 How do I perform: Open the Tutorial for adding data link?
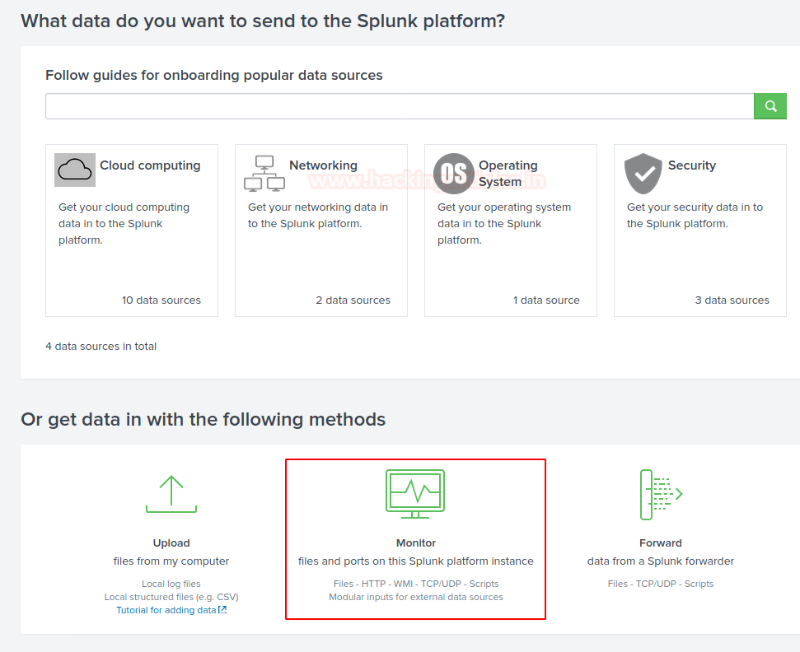pyautogui.click(x=166, y=610)
